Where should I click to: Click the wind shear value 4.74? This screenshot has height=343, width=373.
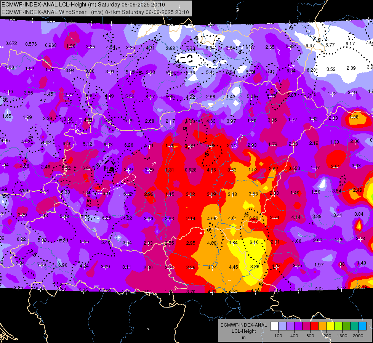[276, 266]
